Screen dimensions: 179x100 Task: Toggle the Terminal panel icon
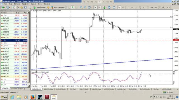[25, 7]
